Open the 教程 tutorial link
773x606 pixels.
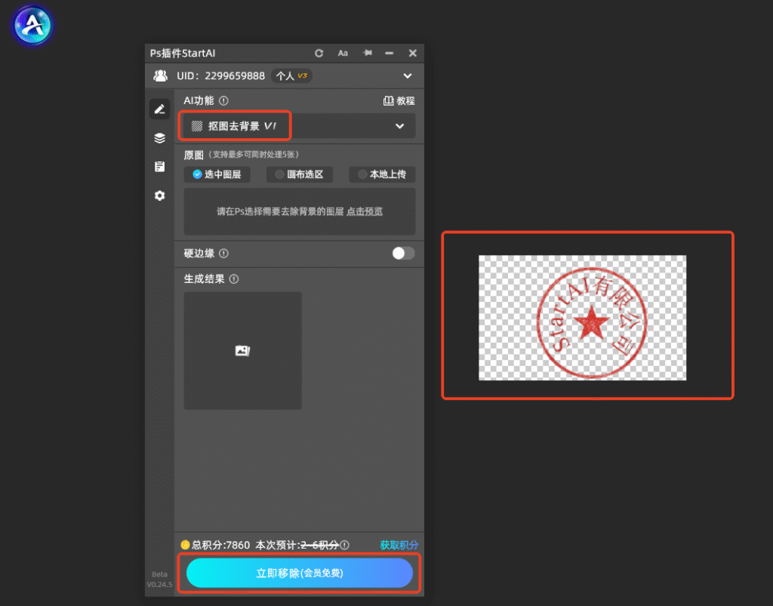[x=399, y=101]
